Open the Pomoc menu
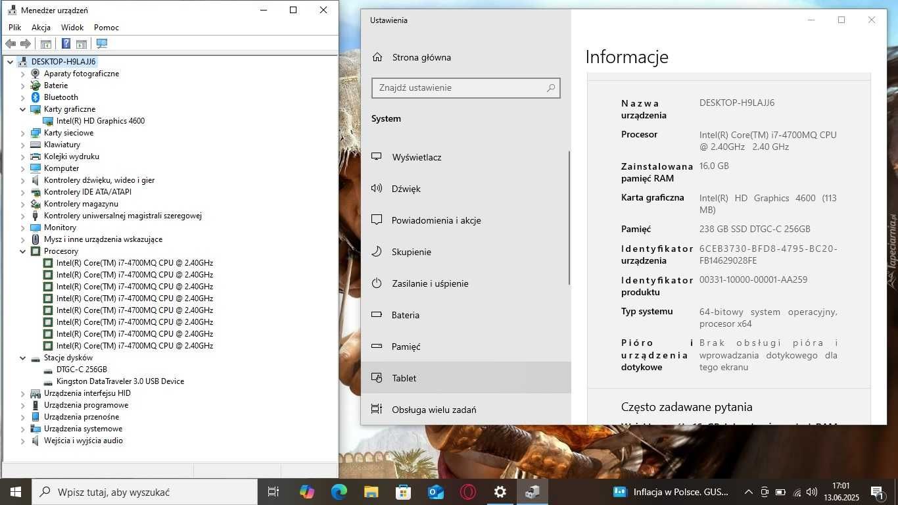Viewport: 898px width, 505px height. pos(106,28)
